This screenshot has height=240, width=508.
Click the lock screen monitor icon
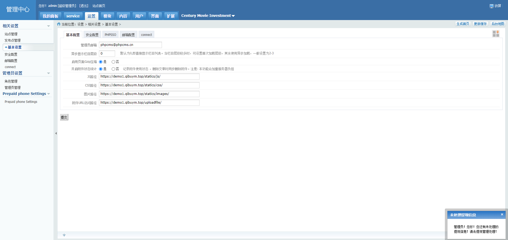tap(492, 6)
